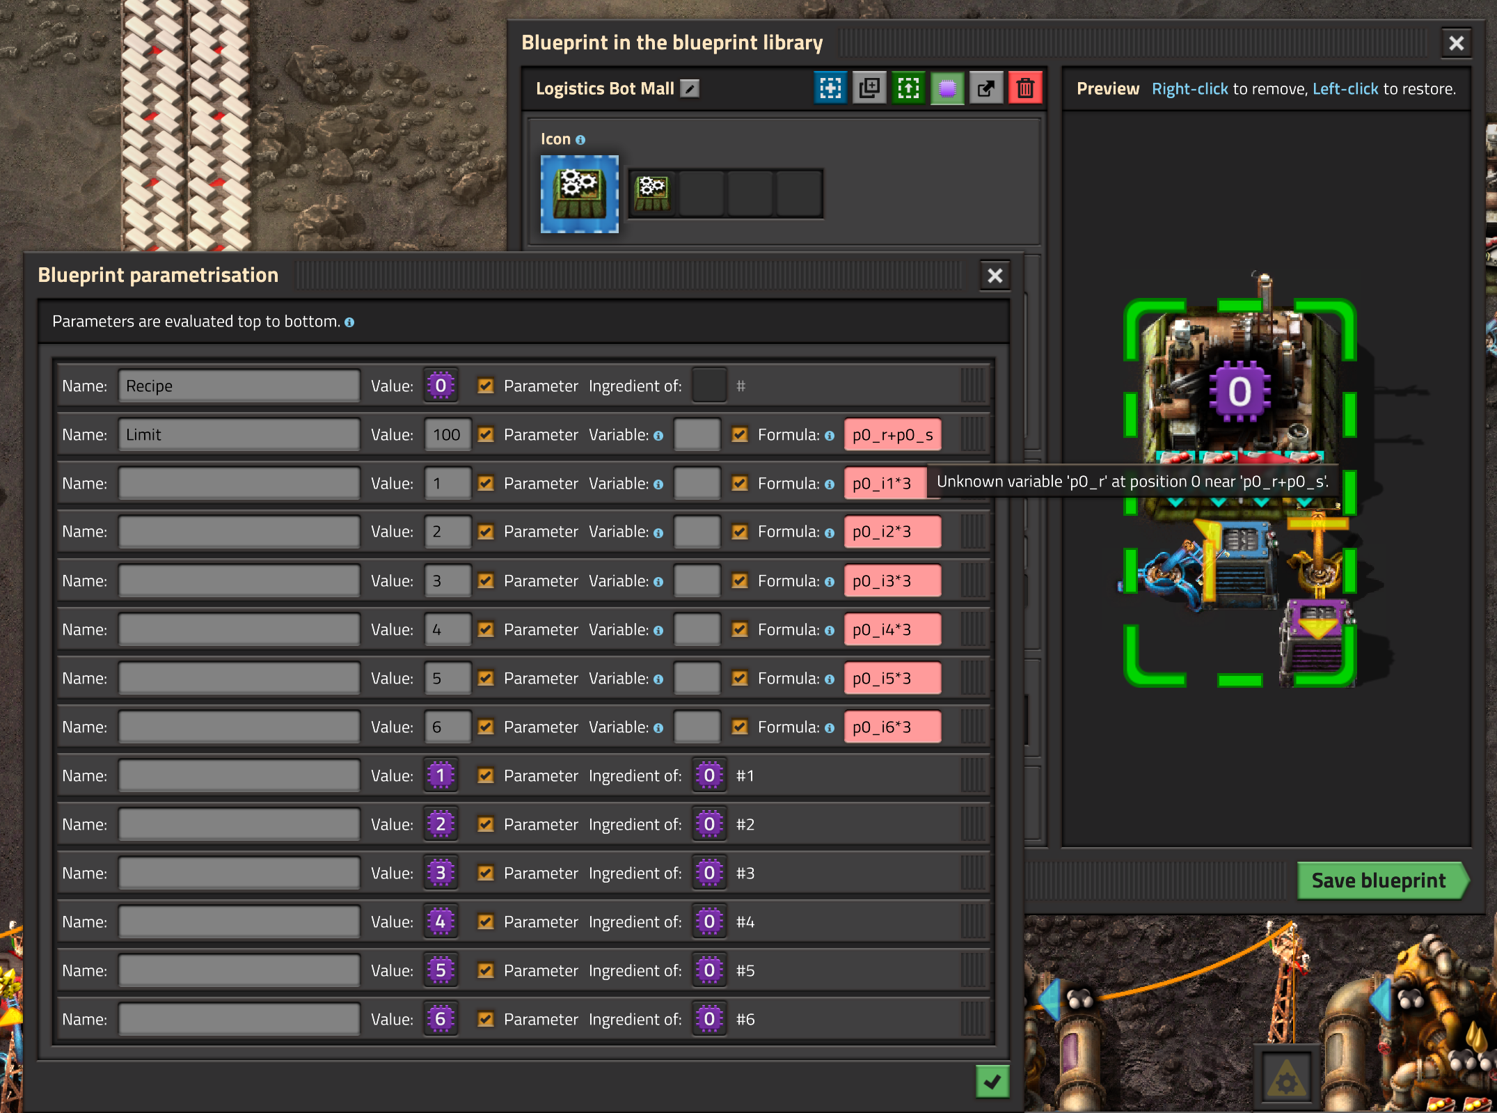Toggle Parameter checkbox in ingredient #5 row
Screen dimensions: 1497x1113
click(486, 970)
